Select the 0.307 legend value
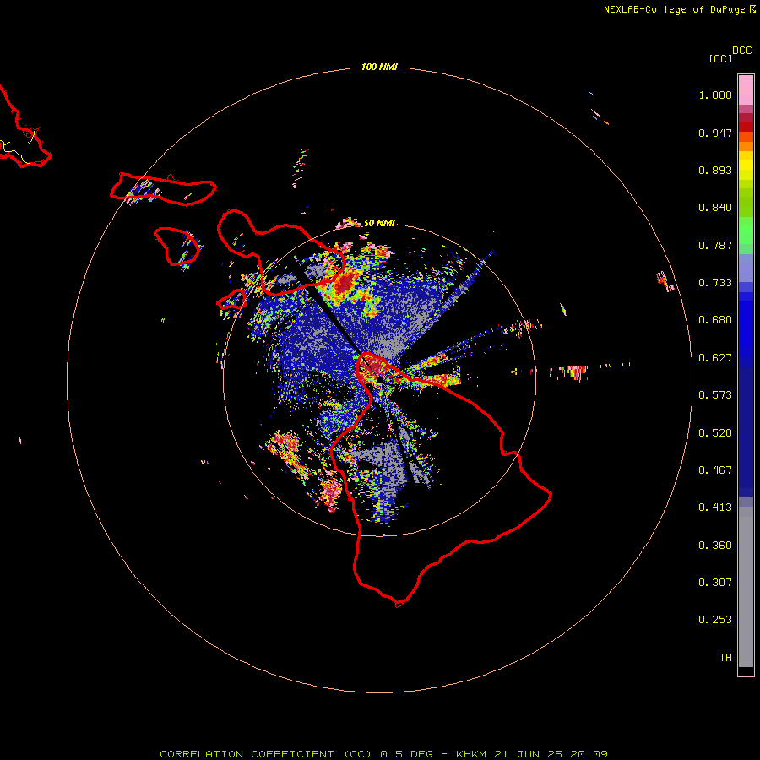Viewport: 760px width, 760px height. pos(715,583)
